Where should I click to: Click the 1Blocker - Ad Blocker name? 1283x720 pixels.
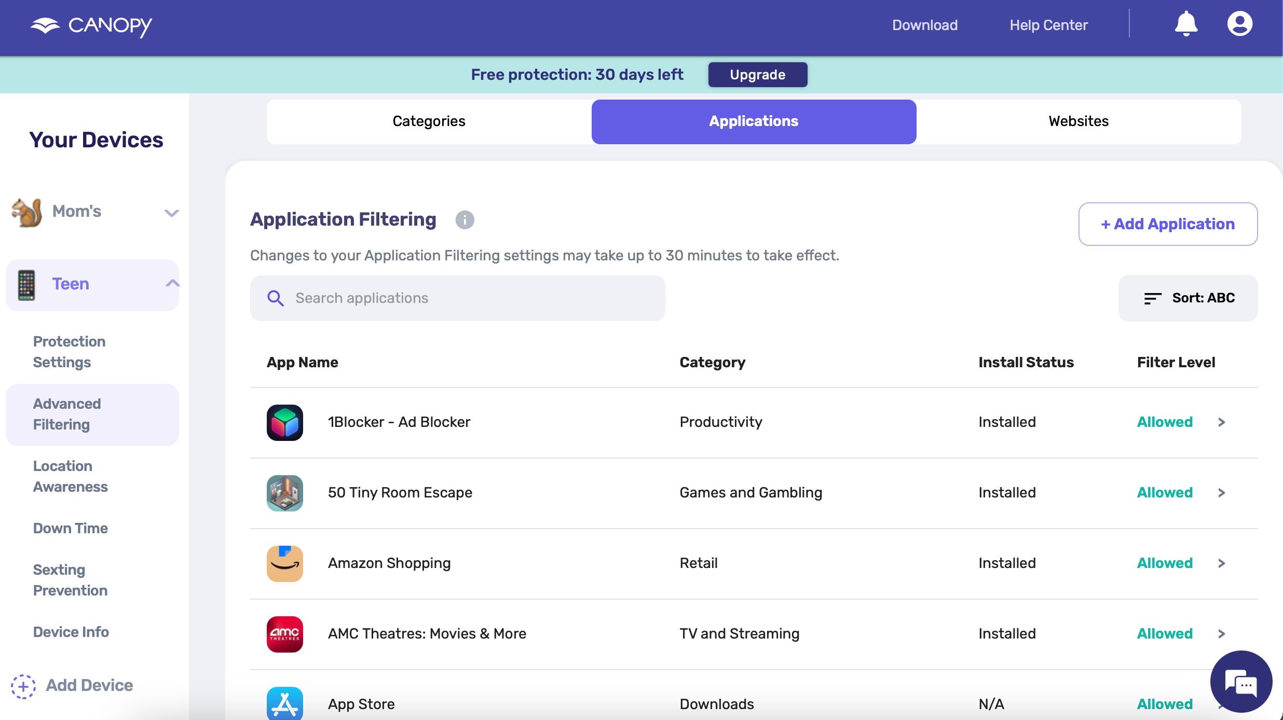399,422
